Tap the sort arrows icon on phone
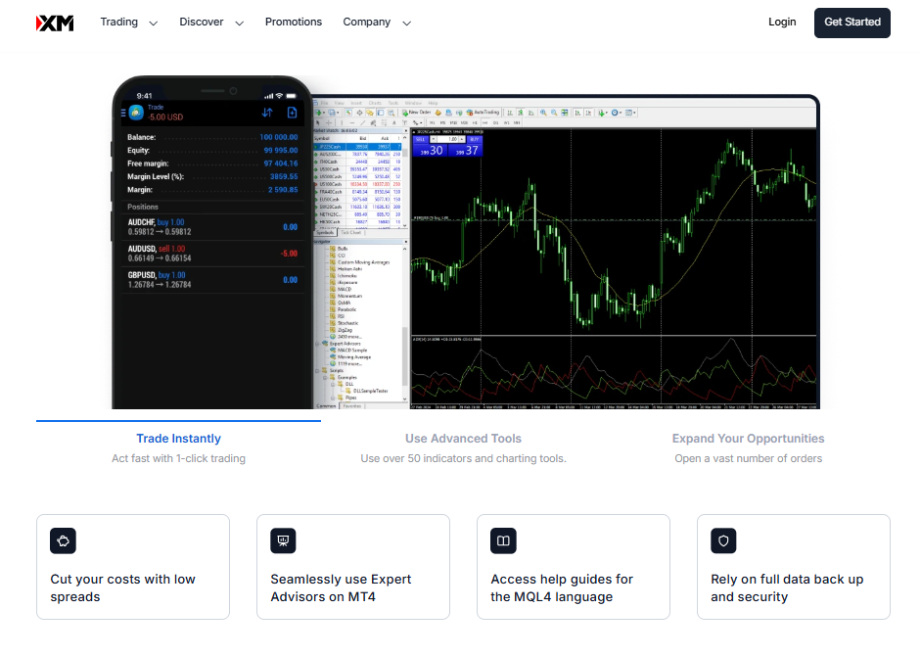Screen dimensions: 921x656 [x=267, y=113]
